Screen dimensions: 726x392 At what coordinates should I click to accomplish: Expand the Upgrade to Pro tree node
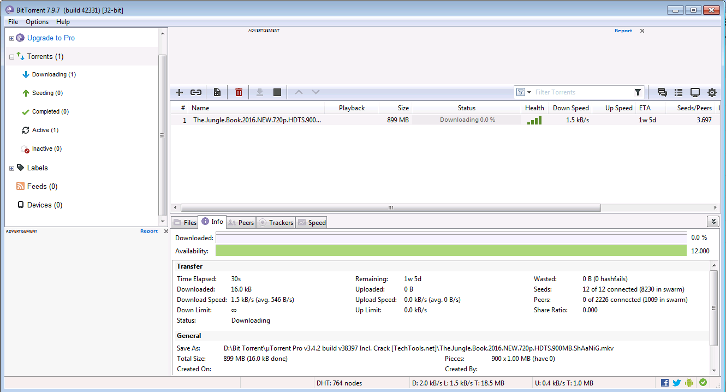coord(11,38)
